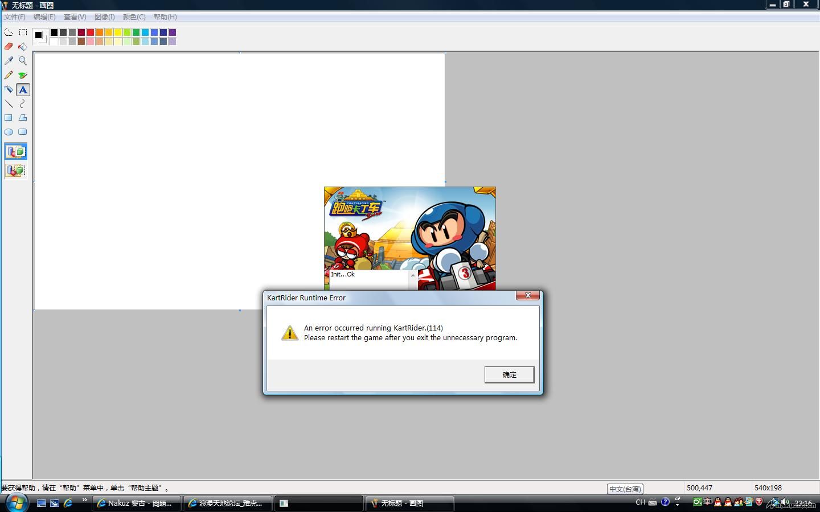This screenshot has width=820, height=512.
Task: Switch to 浪漫天地论坛 taskbar window
Action: (x=228, y=503)
